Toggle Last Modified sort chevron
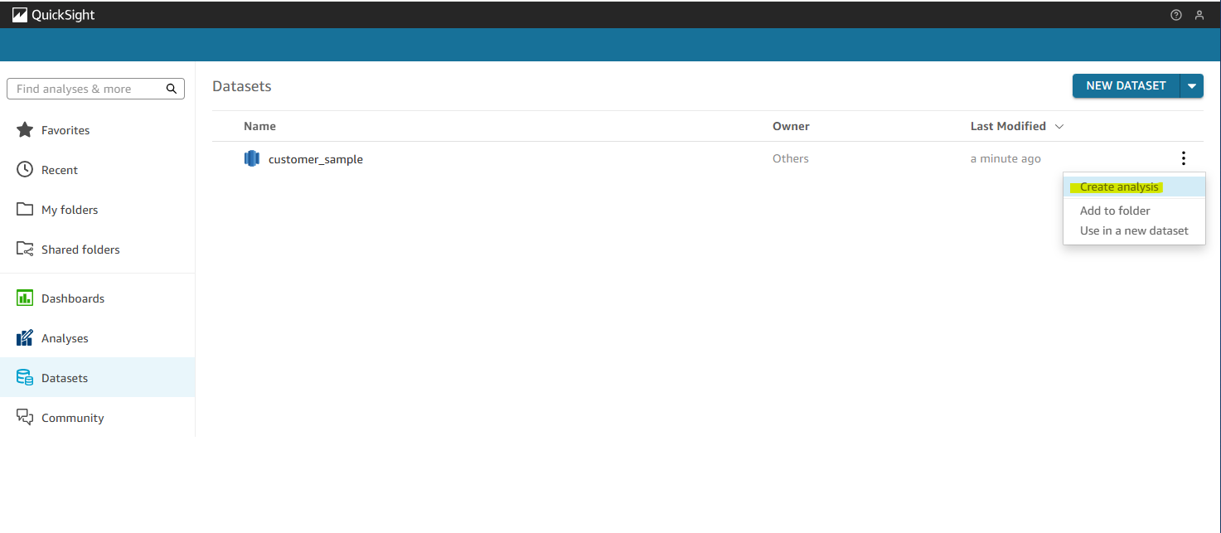Viewport: 1221px width, 533px height. pos(1059,127)
